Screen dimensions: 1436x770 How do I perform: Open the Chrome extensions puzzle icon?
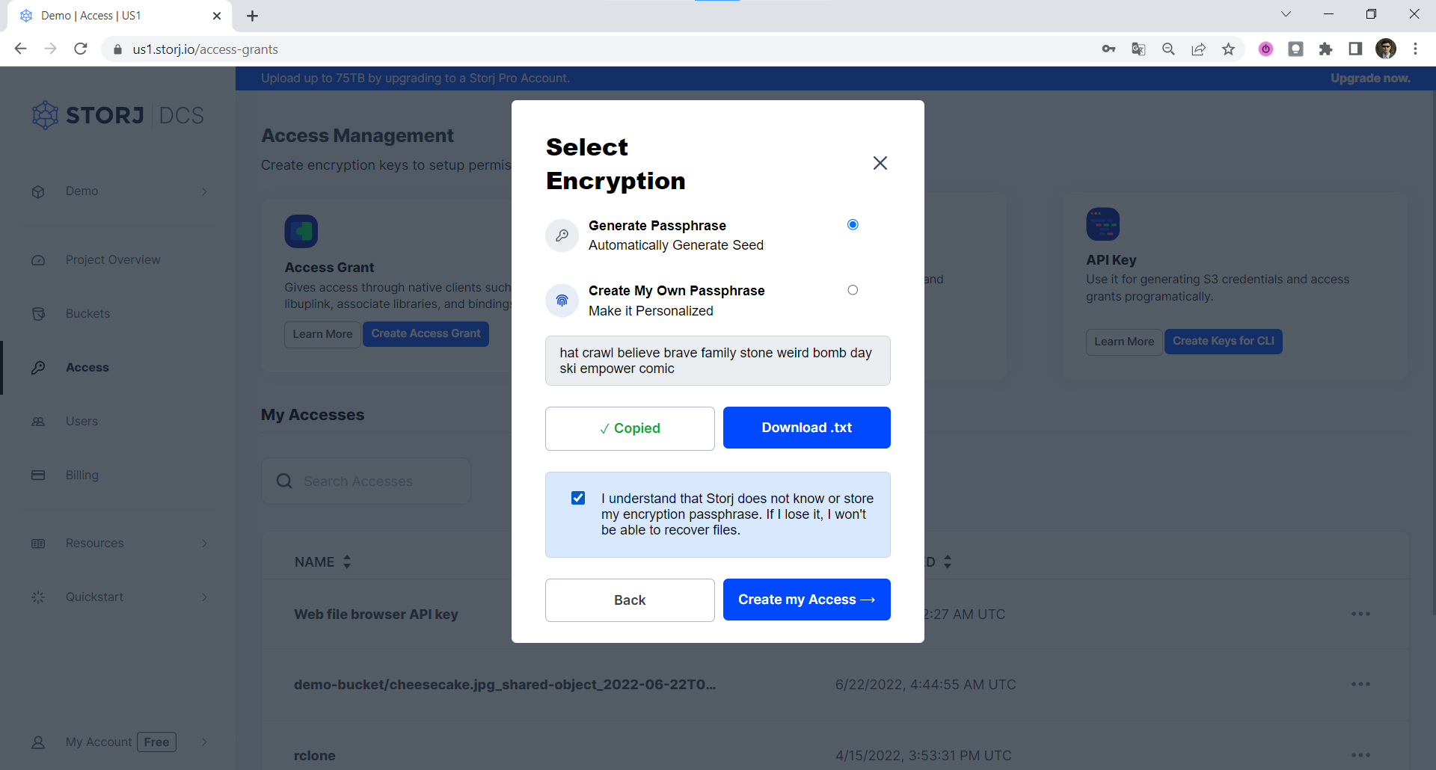(1325, 49)
